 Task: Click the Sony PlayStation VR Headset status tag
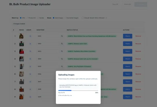[79, 66]
